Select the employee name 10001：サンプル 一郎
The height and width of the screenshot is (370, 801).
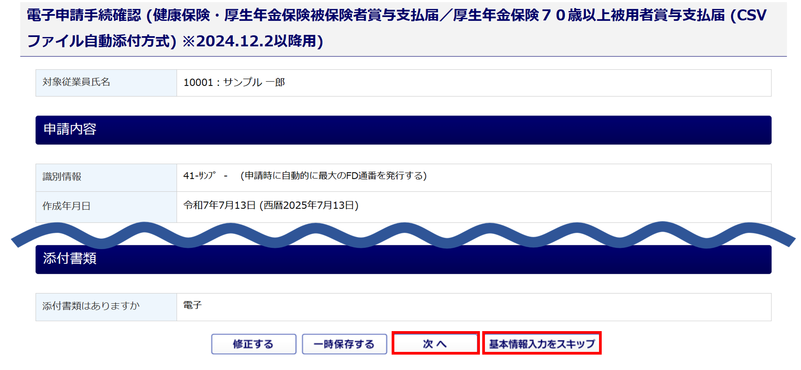point(234,82)
